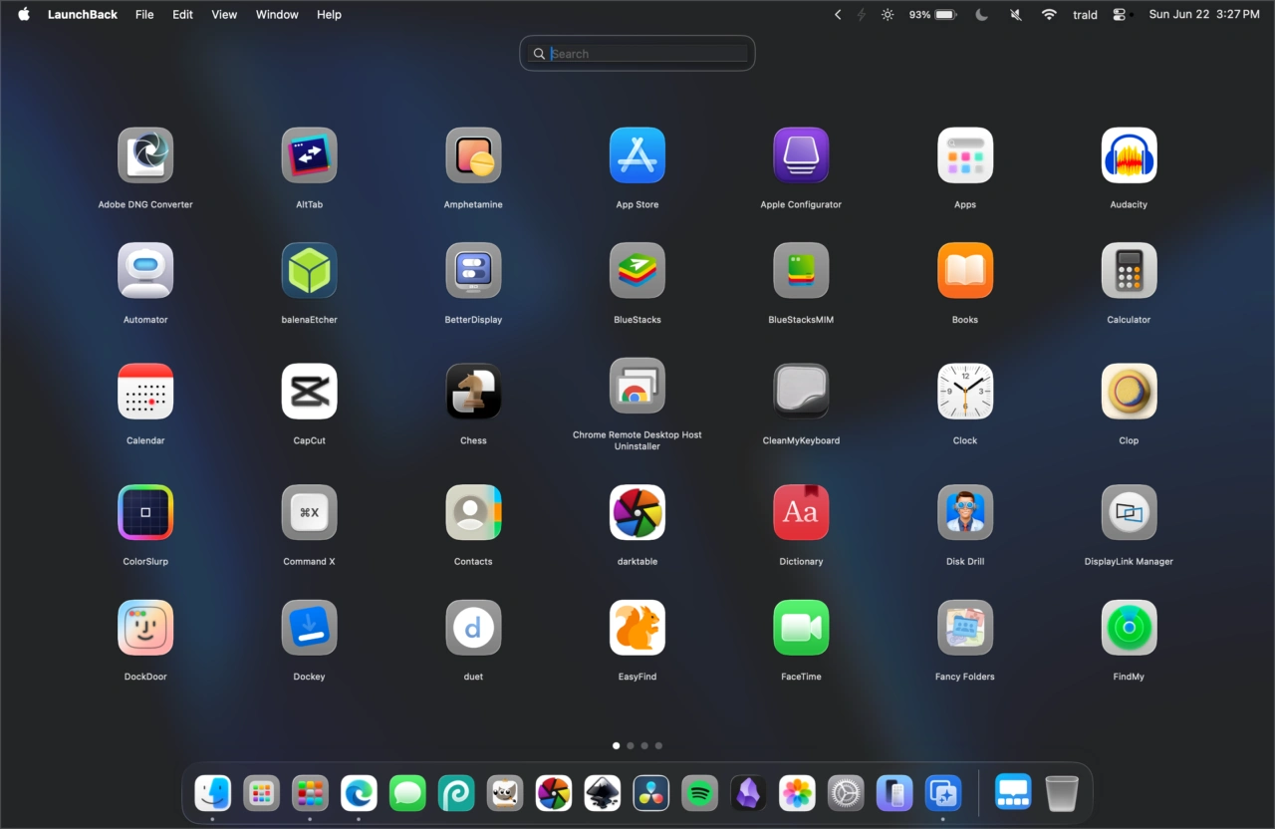
Task: Go to the second page dot
Action: click(631, 745)
